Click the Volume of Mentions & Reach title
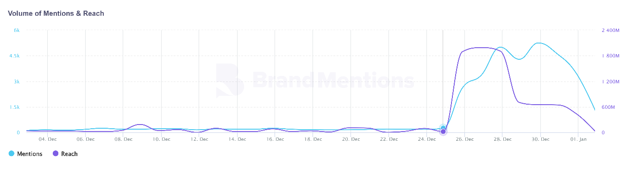This screenshot has width=639, height=194. coord(56,13)
